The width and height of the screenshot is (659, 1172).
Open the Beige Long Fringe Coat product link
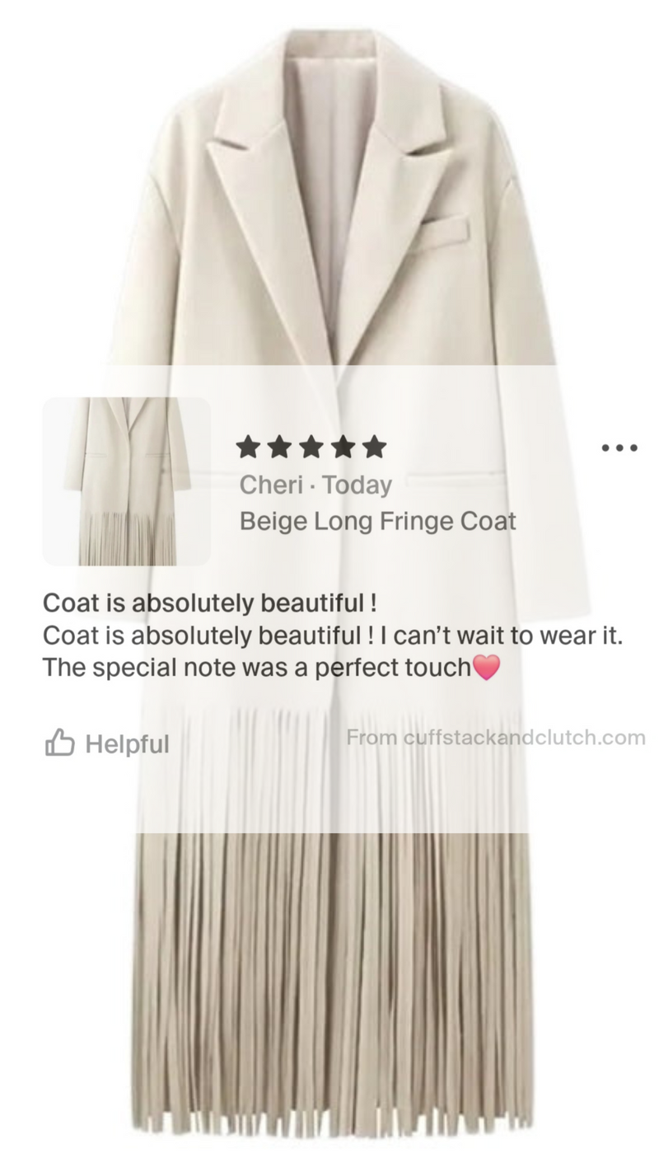pyautogui.click(x=378, y=522)
